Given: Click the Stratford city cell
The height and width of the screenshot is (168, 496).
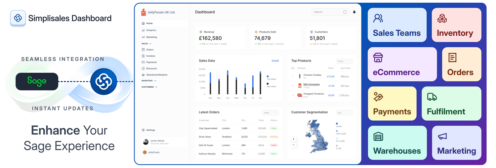Looking at the screenshot, I should tap(227, 137).
